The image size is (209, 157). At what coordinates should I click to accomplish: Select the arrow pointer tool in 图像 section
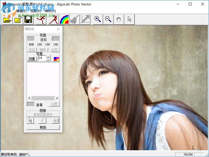[30, 120]
